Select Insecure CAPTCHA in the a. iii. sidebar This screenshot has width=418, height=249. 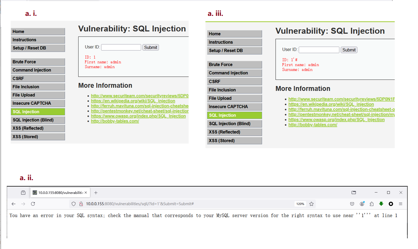[235, 107]
